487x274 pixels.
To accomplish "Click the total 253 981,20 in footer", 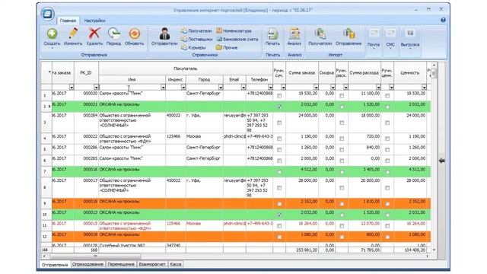I will point(307,250).
